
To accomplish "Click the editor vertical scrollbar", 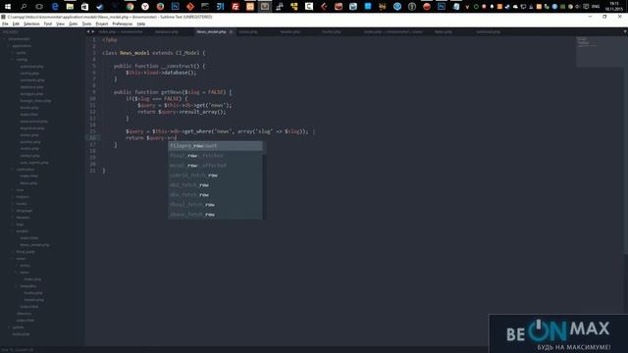I will pos(626,144).
